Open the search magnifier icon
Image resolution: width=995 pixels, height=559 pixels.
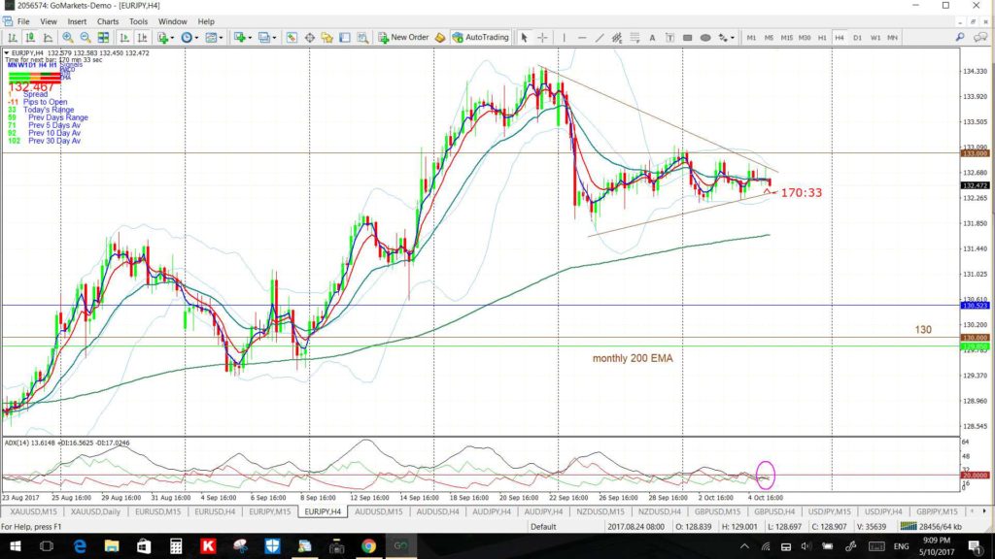[959, 38]
